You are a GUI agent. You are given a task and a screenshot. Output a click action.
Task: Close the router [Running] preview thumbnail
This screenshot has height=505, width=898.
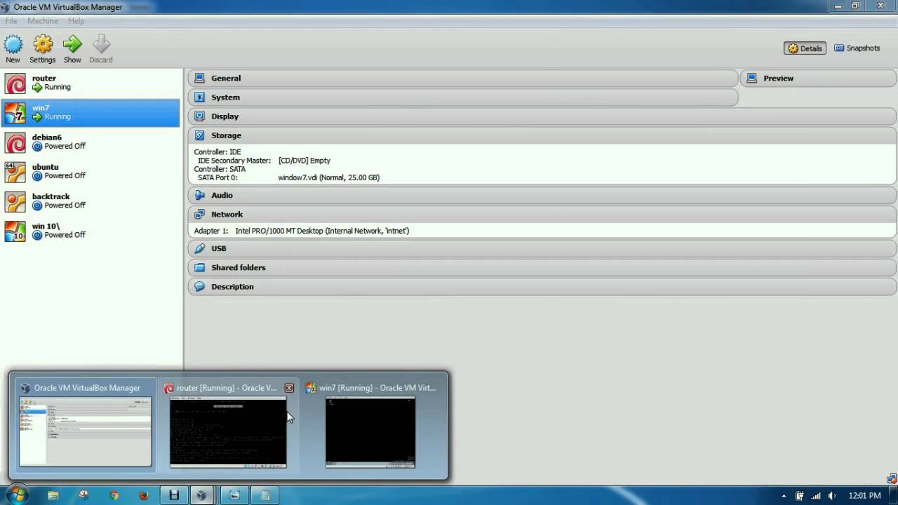tap(289, 388)
